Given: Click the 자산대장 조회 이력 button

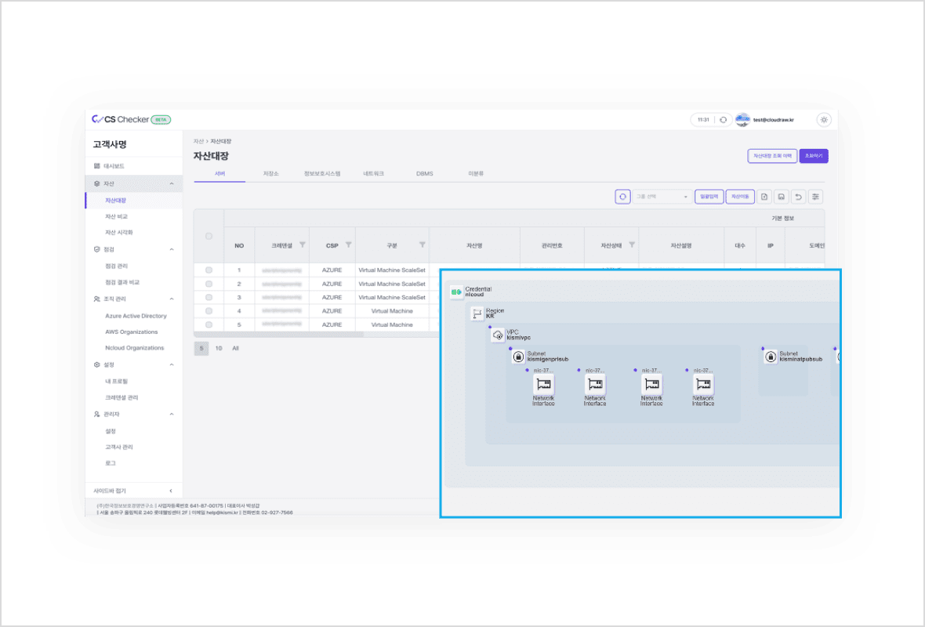Looking at the screenshot, I should point(772,156).
